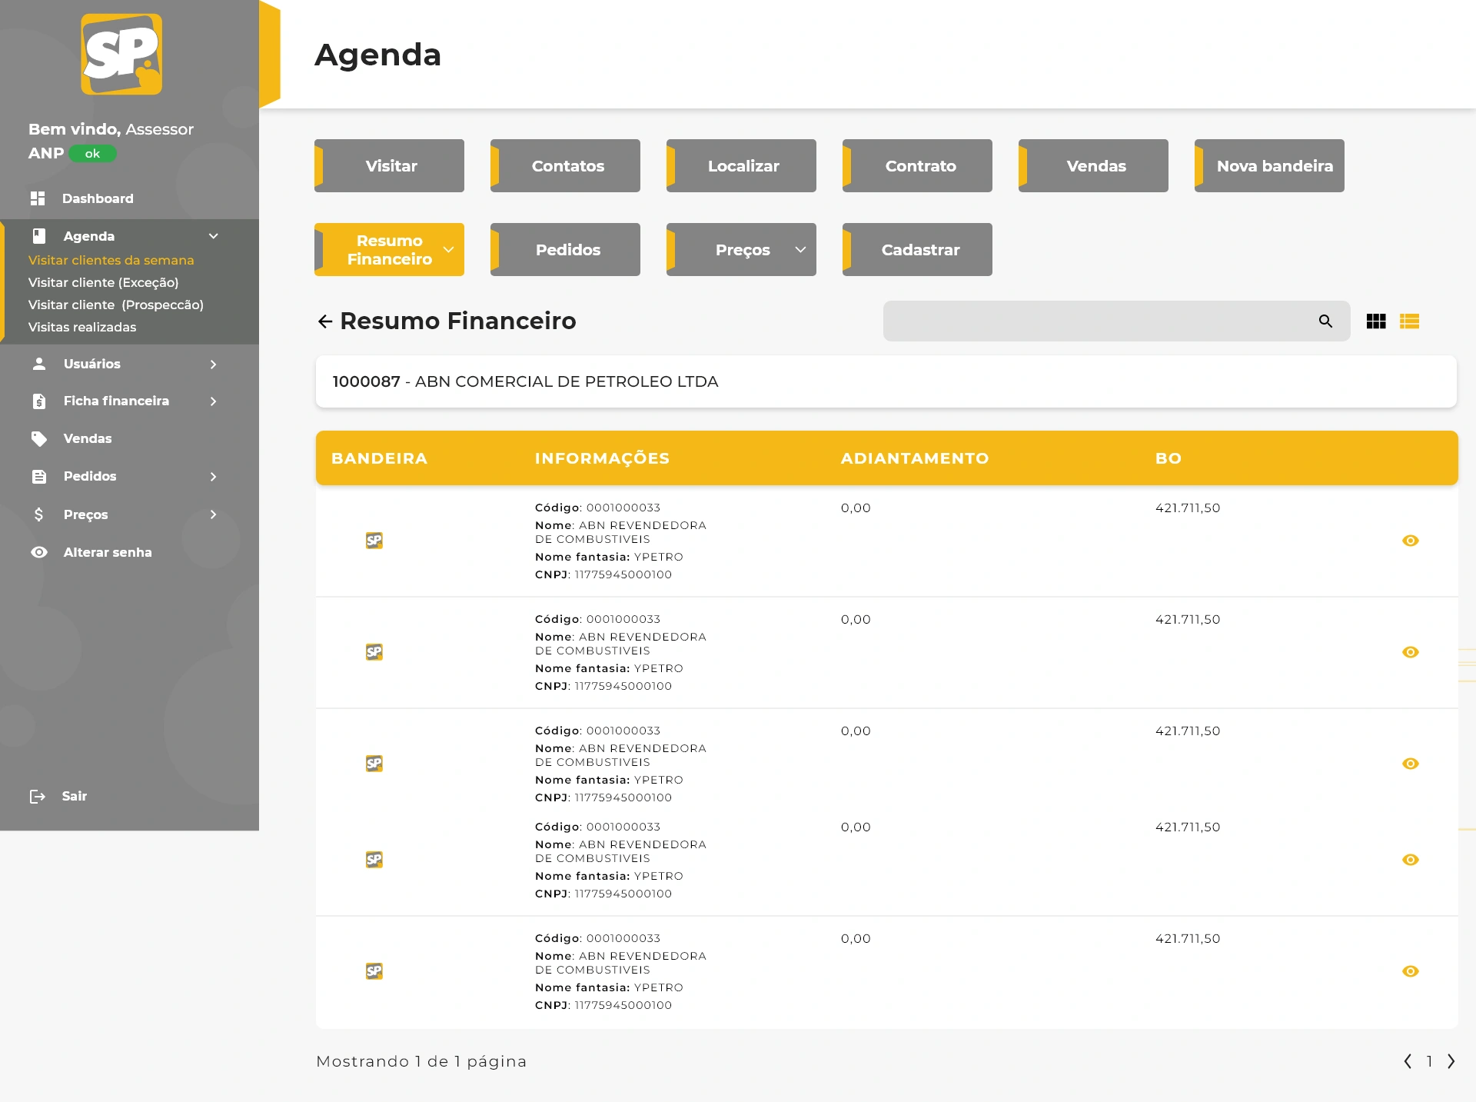
Task: Open Visitas realizadas submenu item
Action: click(x=82, y=327)
